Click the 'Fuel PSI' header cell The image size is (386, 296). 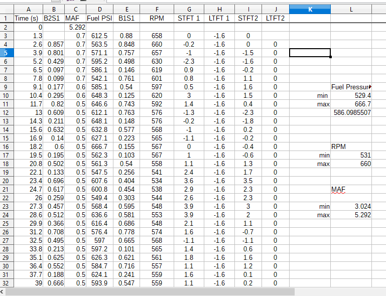[99, 18]
